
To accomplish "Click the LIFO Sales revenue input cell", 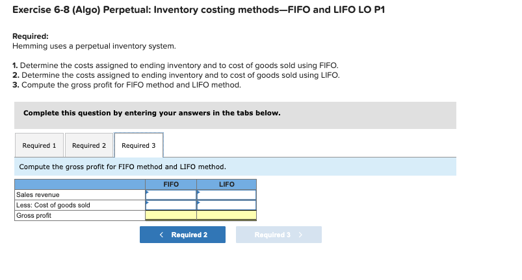I will (226, 194).
